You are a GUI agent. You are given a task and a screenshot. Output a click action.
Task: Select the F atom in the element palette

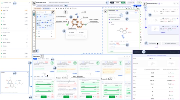141,27
